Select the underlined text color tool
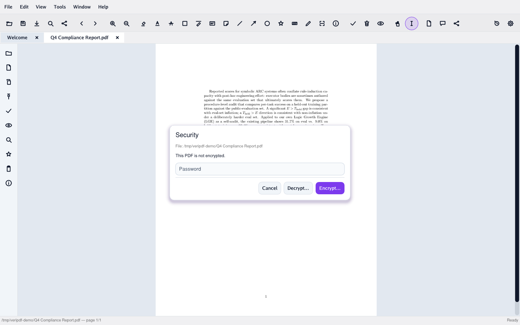 (157, 23)
